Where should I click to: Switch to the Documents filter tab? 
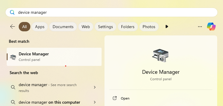click(x=63, y=27)
